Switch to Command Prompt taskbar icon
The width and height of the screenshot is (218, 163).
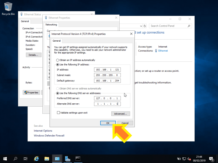tap(78, 159)
